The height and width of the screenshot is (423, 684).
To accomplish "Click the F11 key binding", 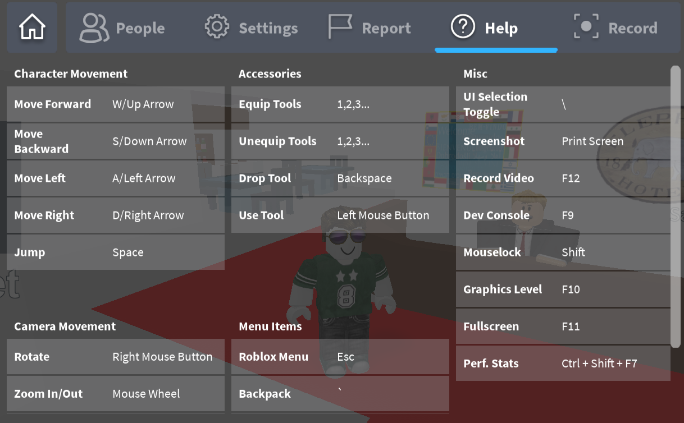I will coord(571,327).
